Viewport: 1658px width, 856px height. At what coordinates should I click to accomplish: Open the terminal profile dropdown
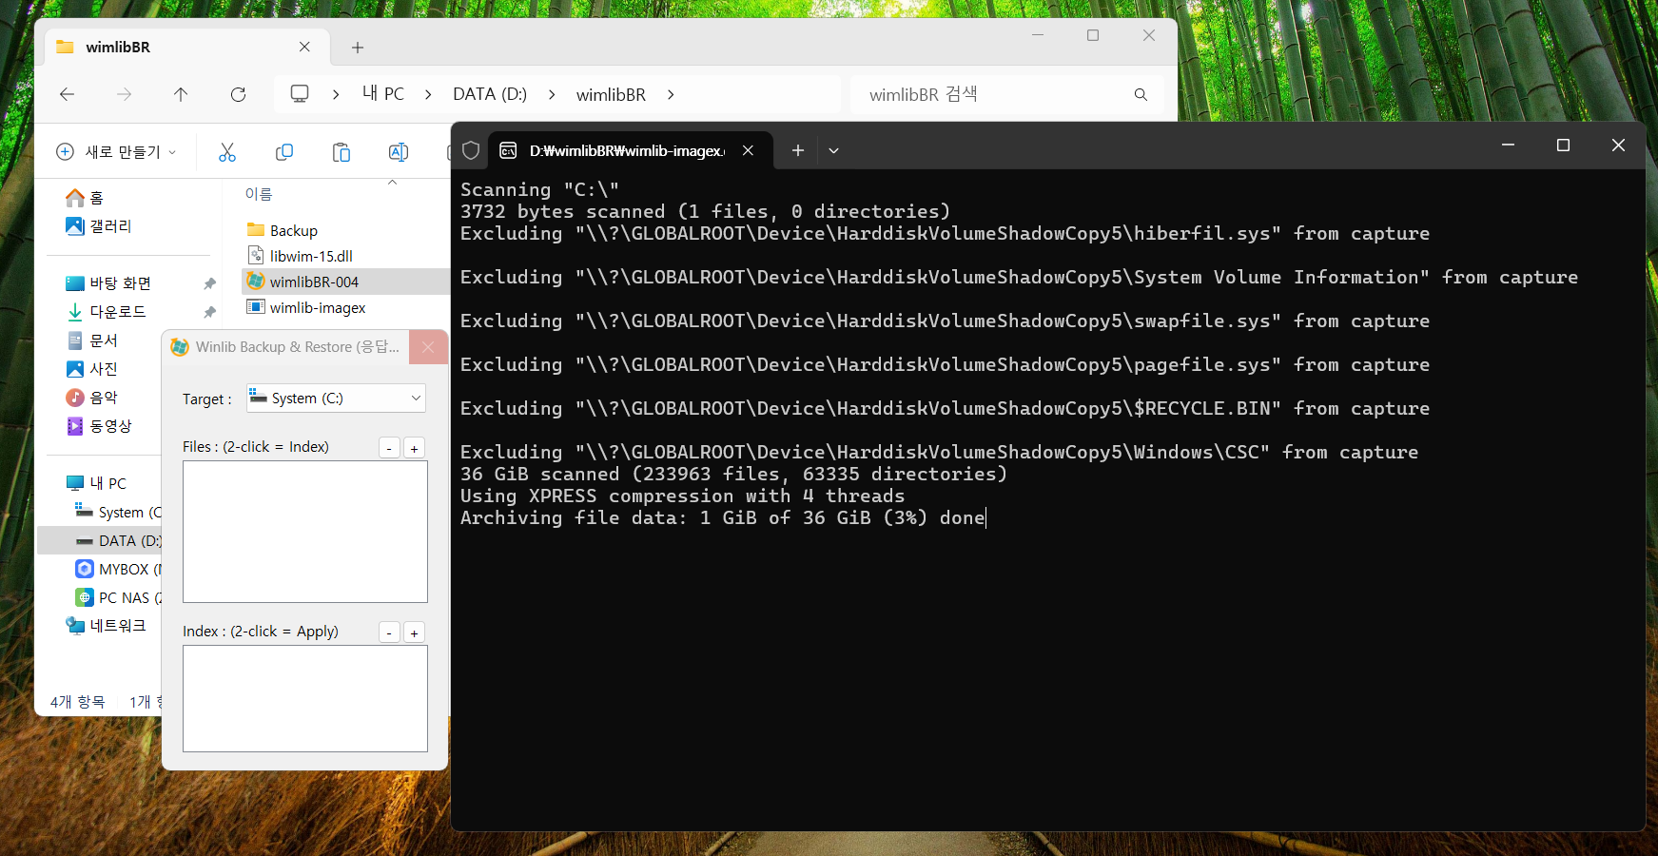click(x=833, y=150)
